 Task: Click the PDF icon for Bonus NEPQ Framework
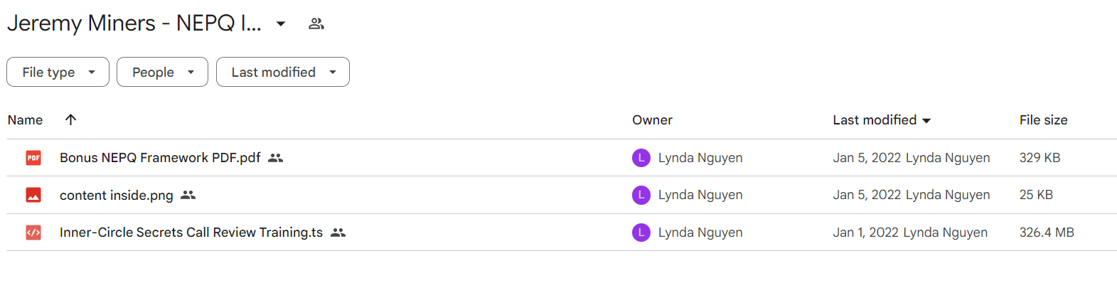pyautogui.click(x=33, y=158)
